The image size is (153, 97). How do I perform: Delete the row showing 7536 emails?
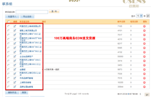pos(144,74)
